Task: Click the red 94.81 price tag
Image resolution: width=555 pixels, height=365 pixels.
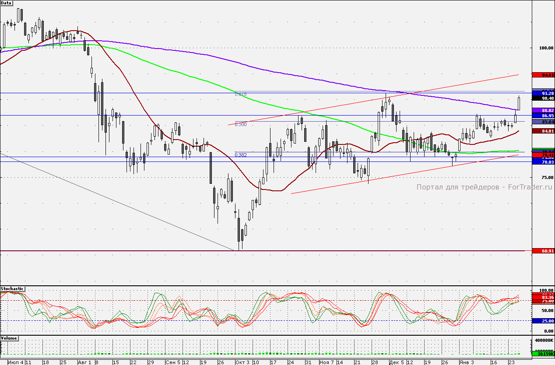Action: coord(543,75)
